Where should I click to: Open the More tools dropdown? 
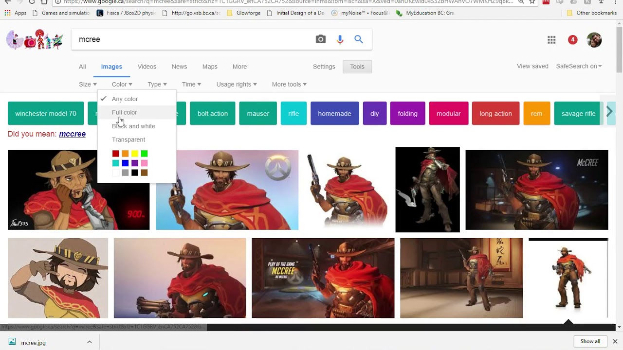tap(289, 84)
